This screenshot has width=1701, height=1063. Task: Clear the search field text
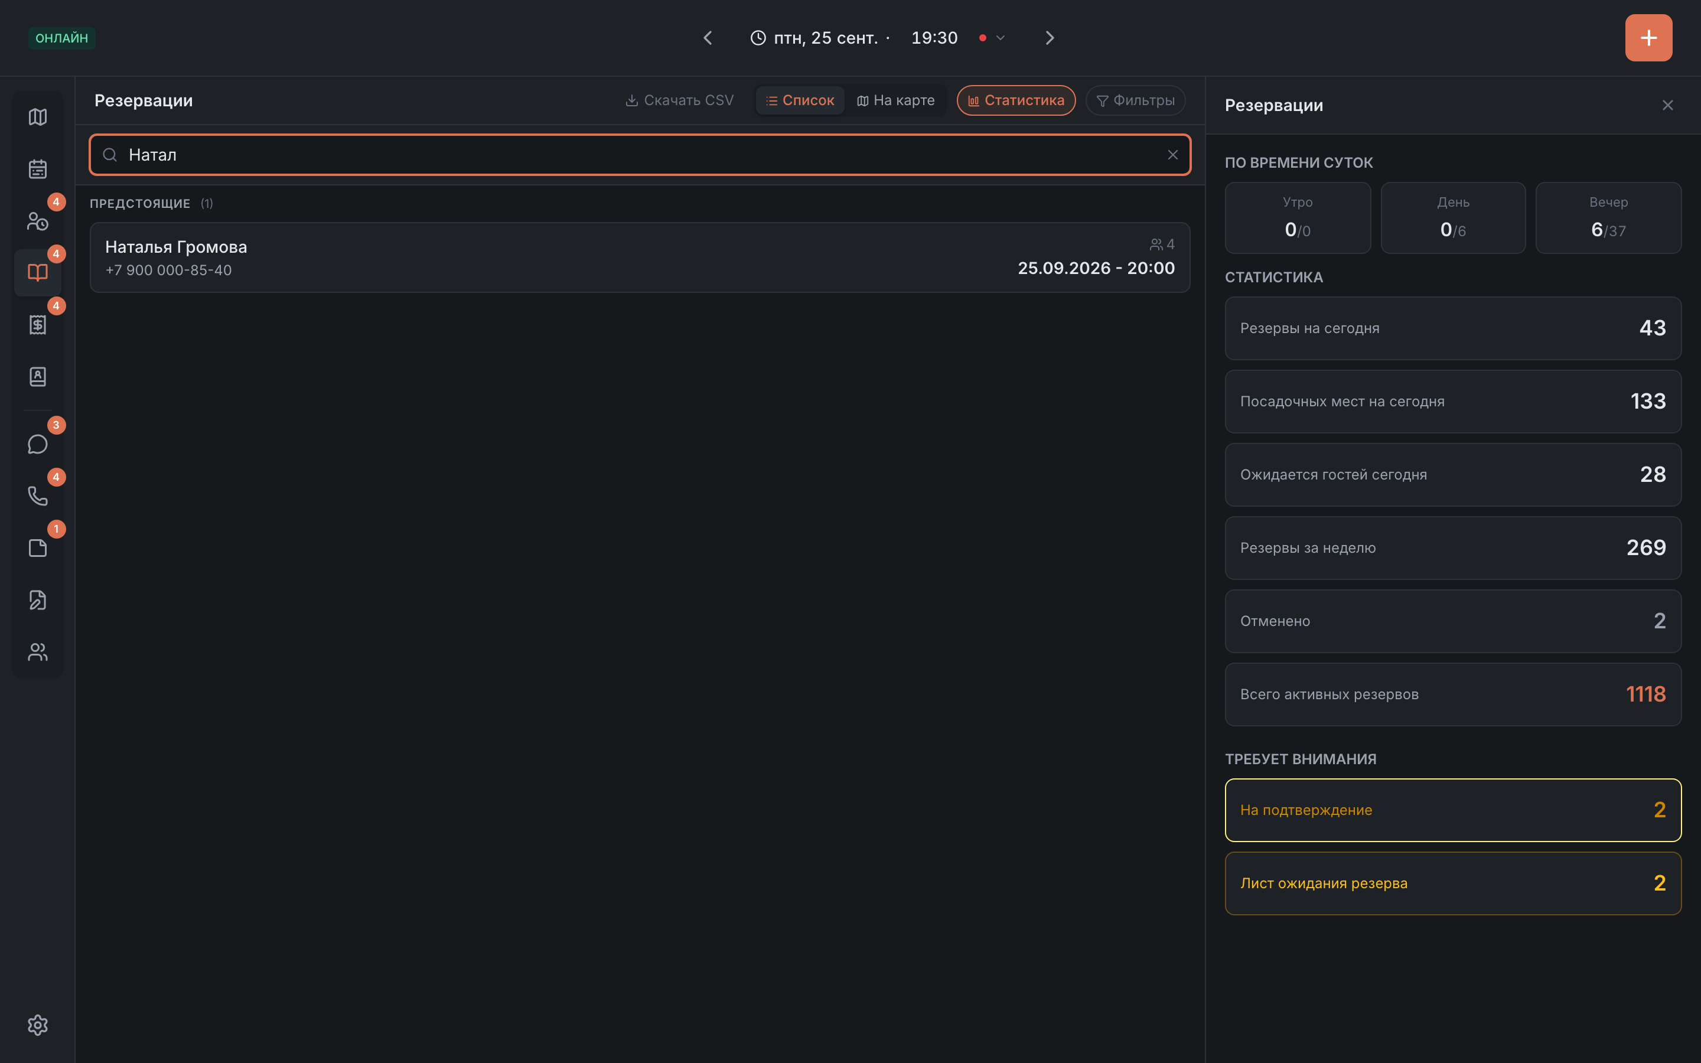tap(1172, 155)
